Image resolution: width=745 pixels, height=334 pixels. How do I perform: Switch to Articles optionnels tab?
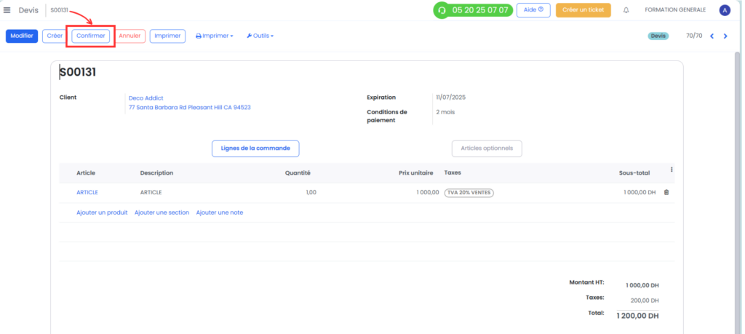point(487,148)
